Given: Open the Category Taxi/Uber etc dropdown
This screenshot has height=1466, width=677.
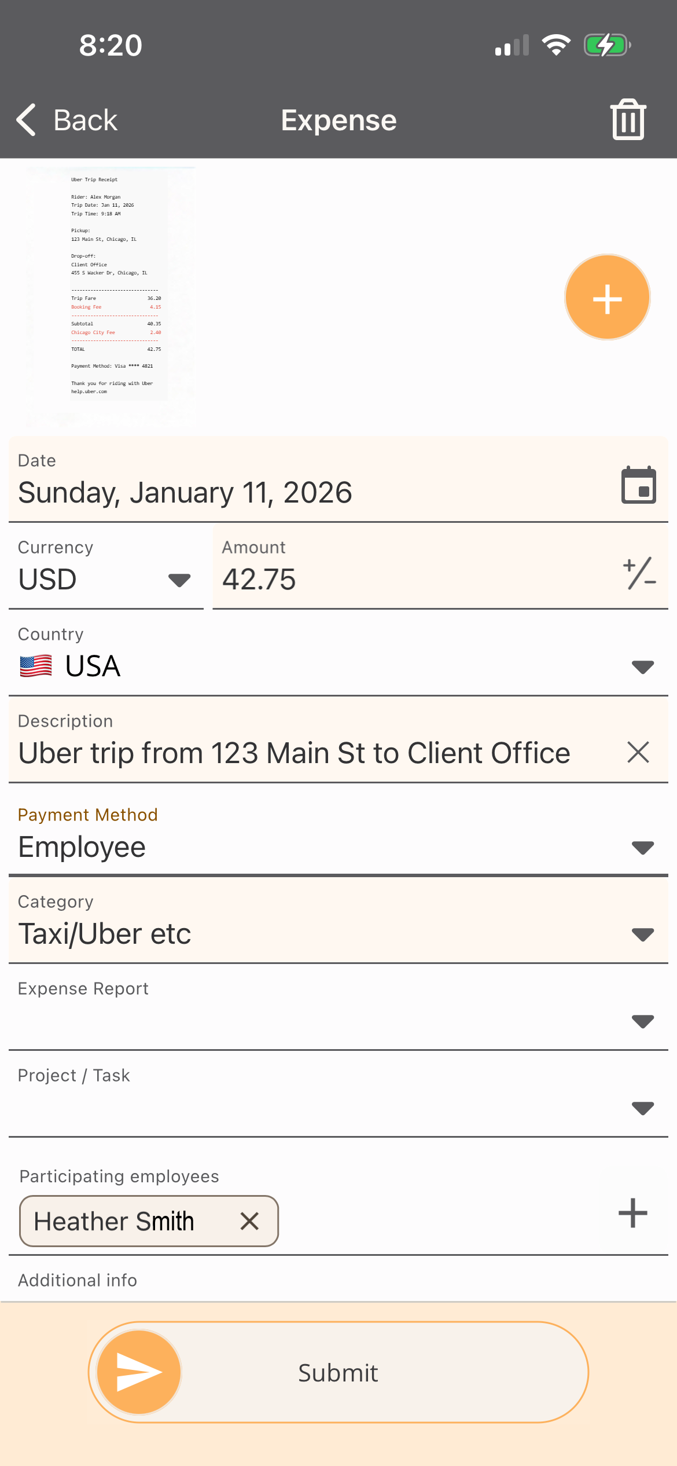Looking at the screenshot, I should click(338, 933).
